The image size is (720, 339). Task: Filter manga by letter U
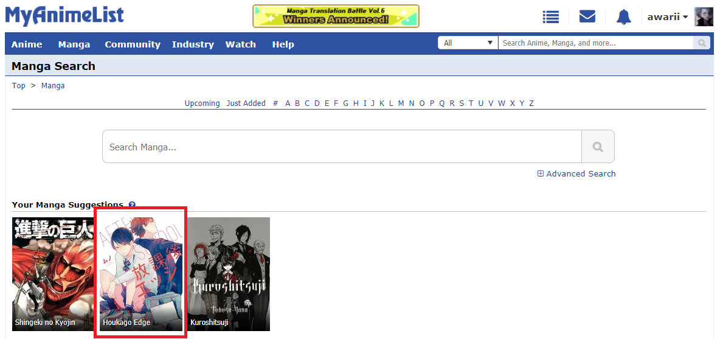pos(481,103)
